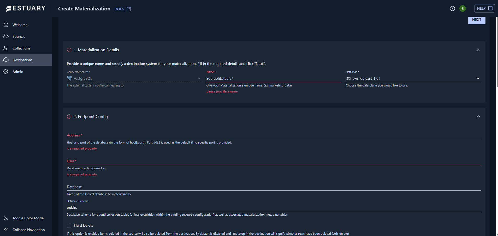Select Destinations in the sidebar
The image size is (498, 236).
pos(22,60)
